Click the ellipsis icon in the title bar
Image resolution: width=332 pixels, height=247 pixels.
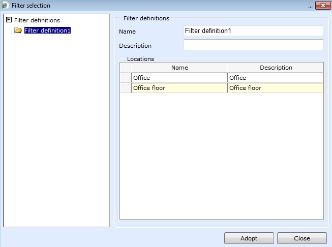[310, 6]
